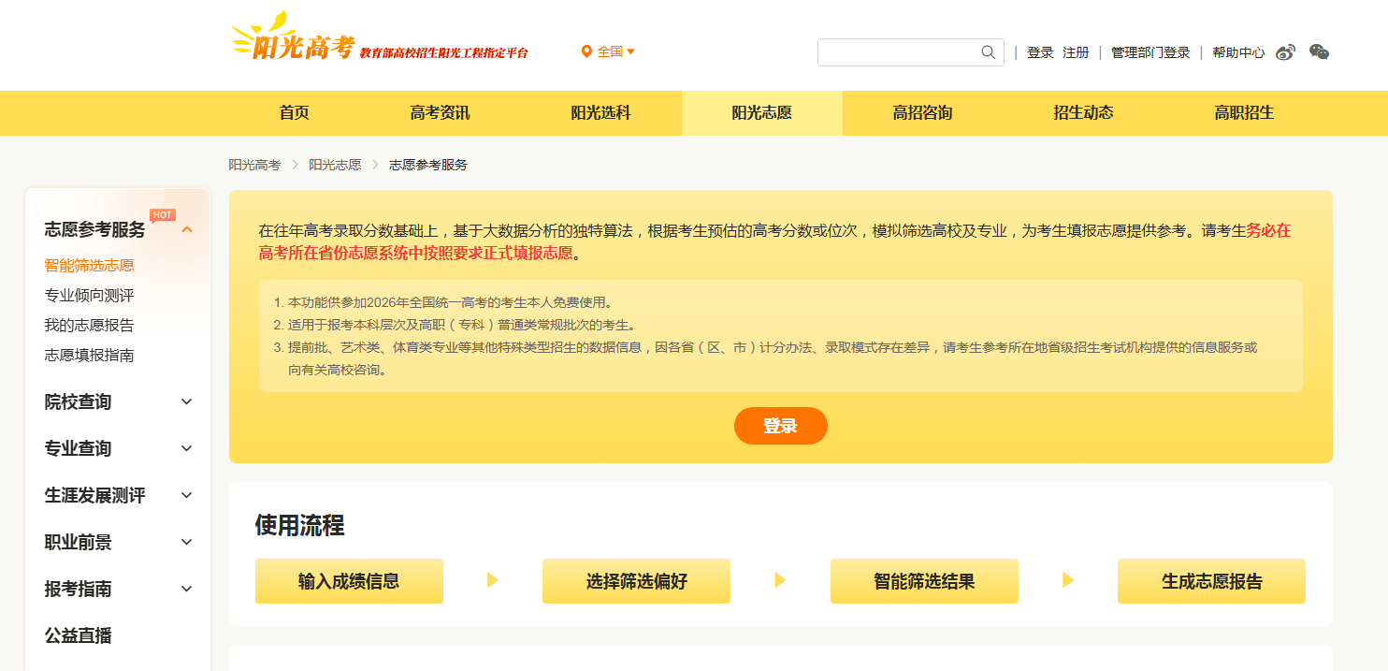Open 志愿填报指南 in the sidebar
1388x671 pixels.
(x=89, y=356)
